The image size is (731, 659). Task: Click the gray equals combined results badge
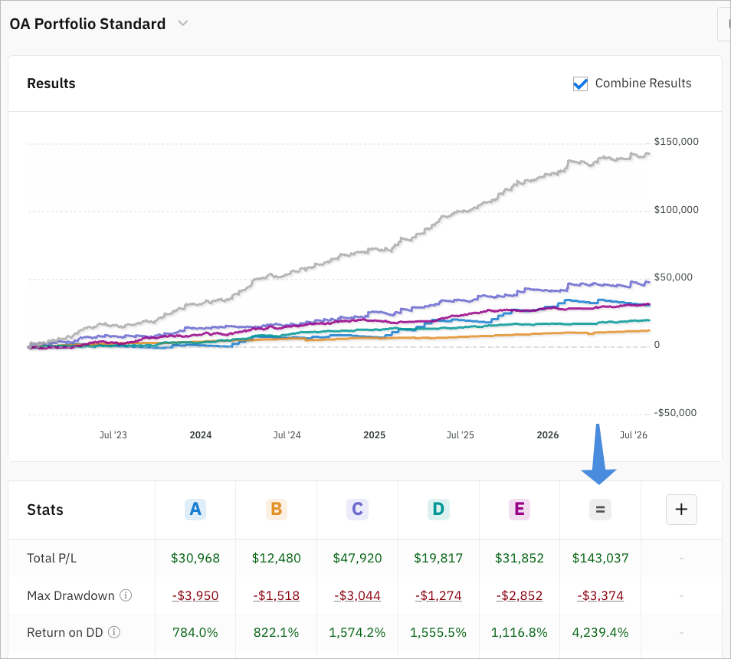tap(601, 510)
